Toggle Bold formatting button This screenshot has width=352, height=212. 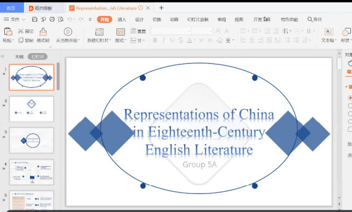click(155, 40)
